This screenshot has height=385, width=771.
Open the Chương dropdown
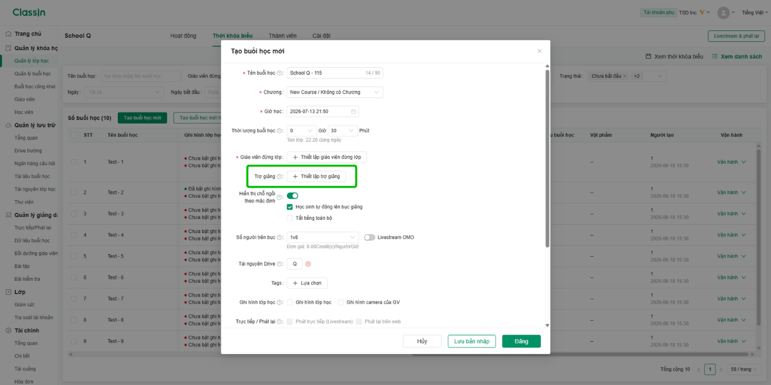click(335, 92)
